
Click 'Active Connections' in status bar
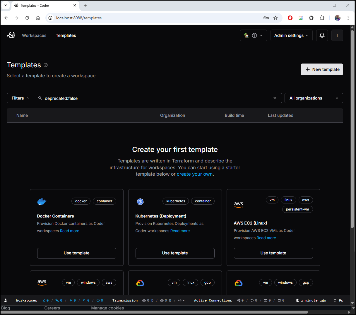click(213, 300)
